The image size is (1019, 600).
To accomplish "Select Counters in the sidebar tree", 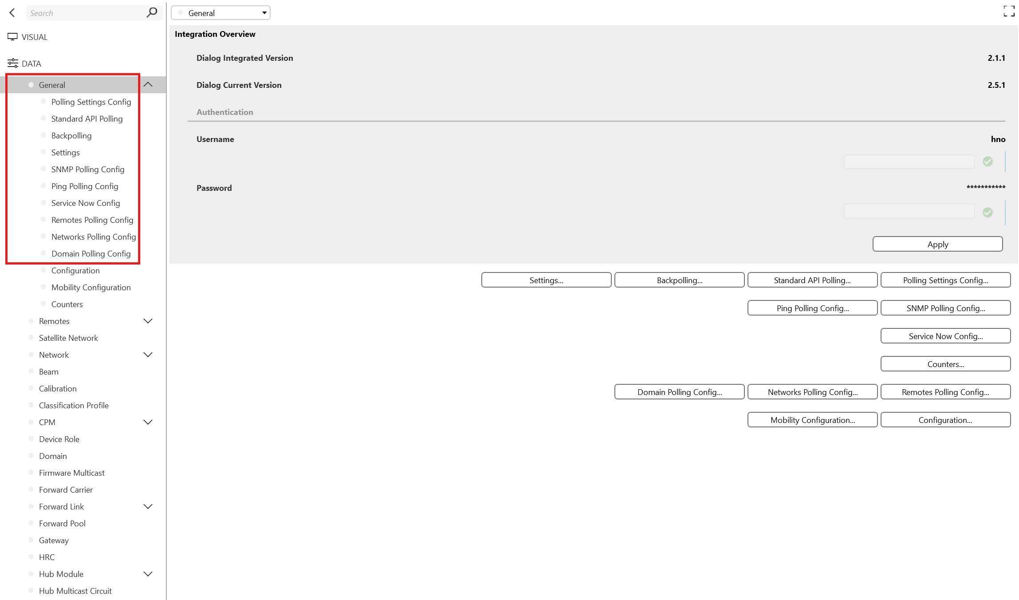I will click(x=67, y=304).
